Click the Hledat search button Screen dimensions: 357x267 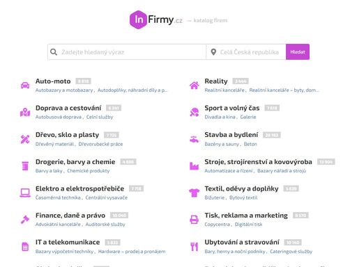tap(298, 52)
